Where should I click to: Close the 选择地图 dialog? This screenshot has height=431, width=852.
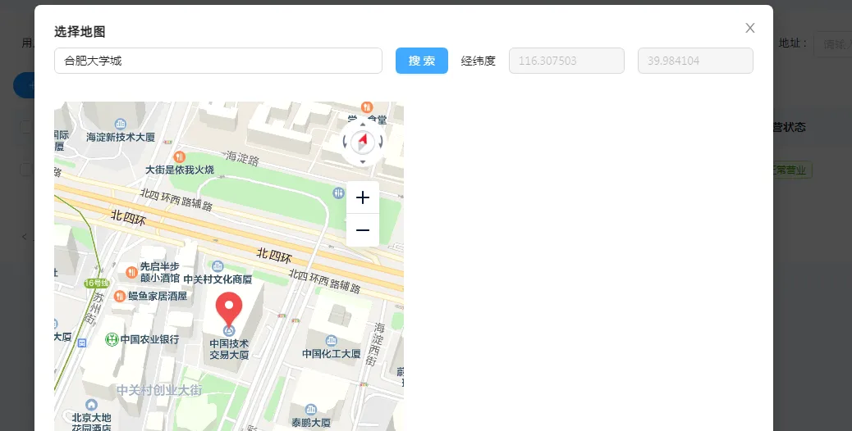pyautogui.click(x=750, y=28)
